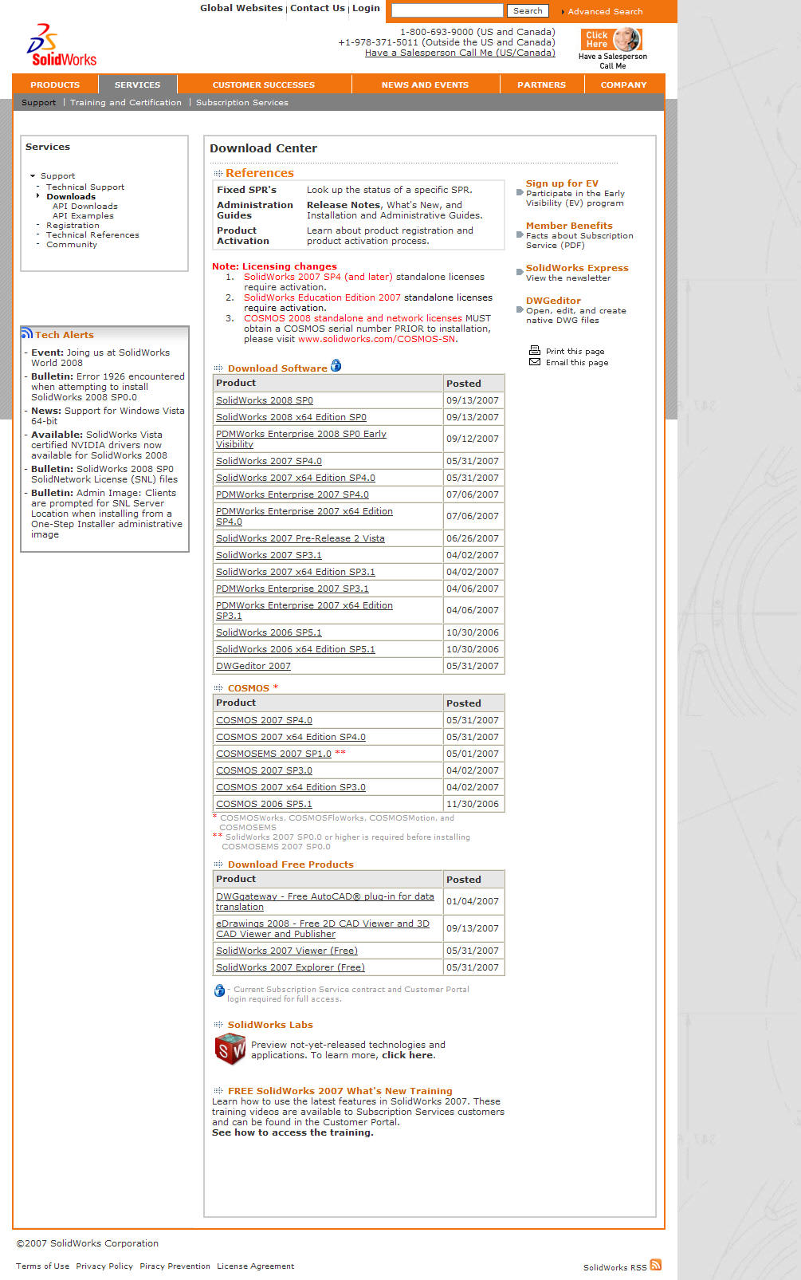801x1280 pixels.
Task: Open Technical References in sidebar
Action: tap(92, 234)
